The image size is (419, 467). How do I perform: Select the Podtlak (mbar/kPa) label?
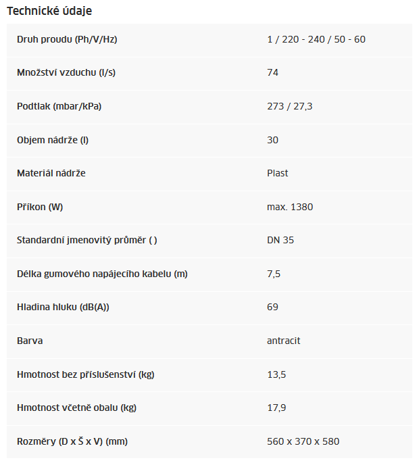click(x=59, y=106)
